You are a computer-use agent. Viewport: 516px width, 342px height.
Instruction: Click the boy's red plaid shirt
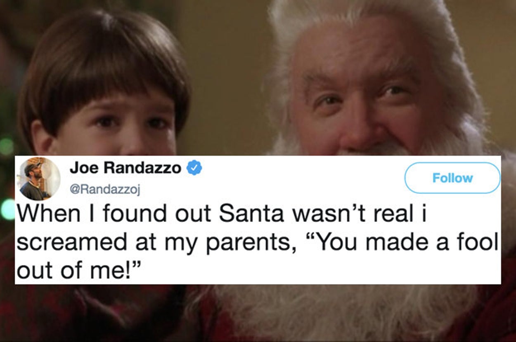(91, 313)
